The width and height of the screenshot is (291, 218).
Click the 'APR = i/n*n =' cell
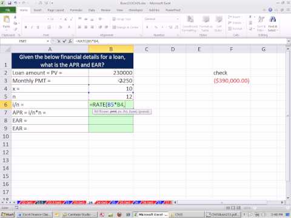click(50, 113)
